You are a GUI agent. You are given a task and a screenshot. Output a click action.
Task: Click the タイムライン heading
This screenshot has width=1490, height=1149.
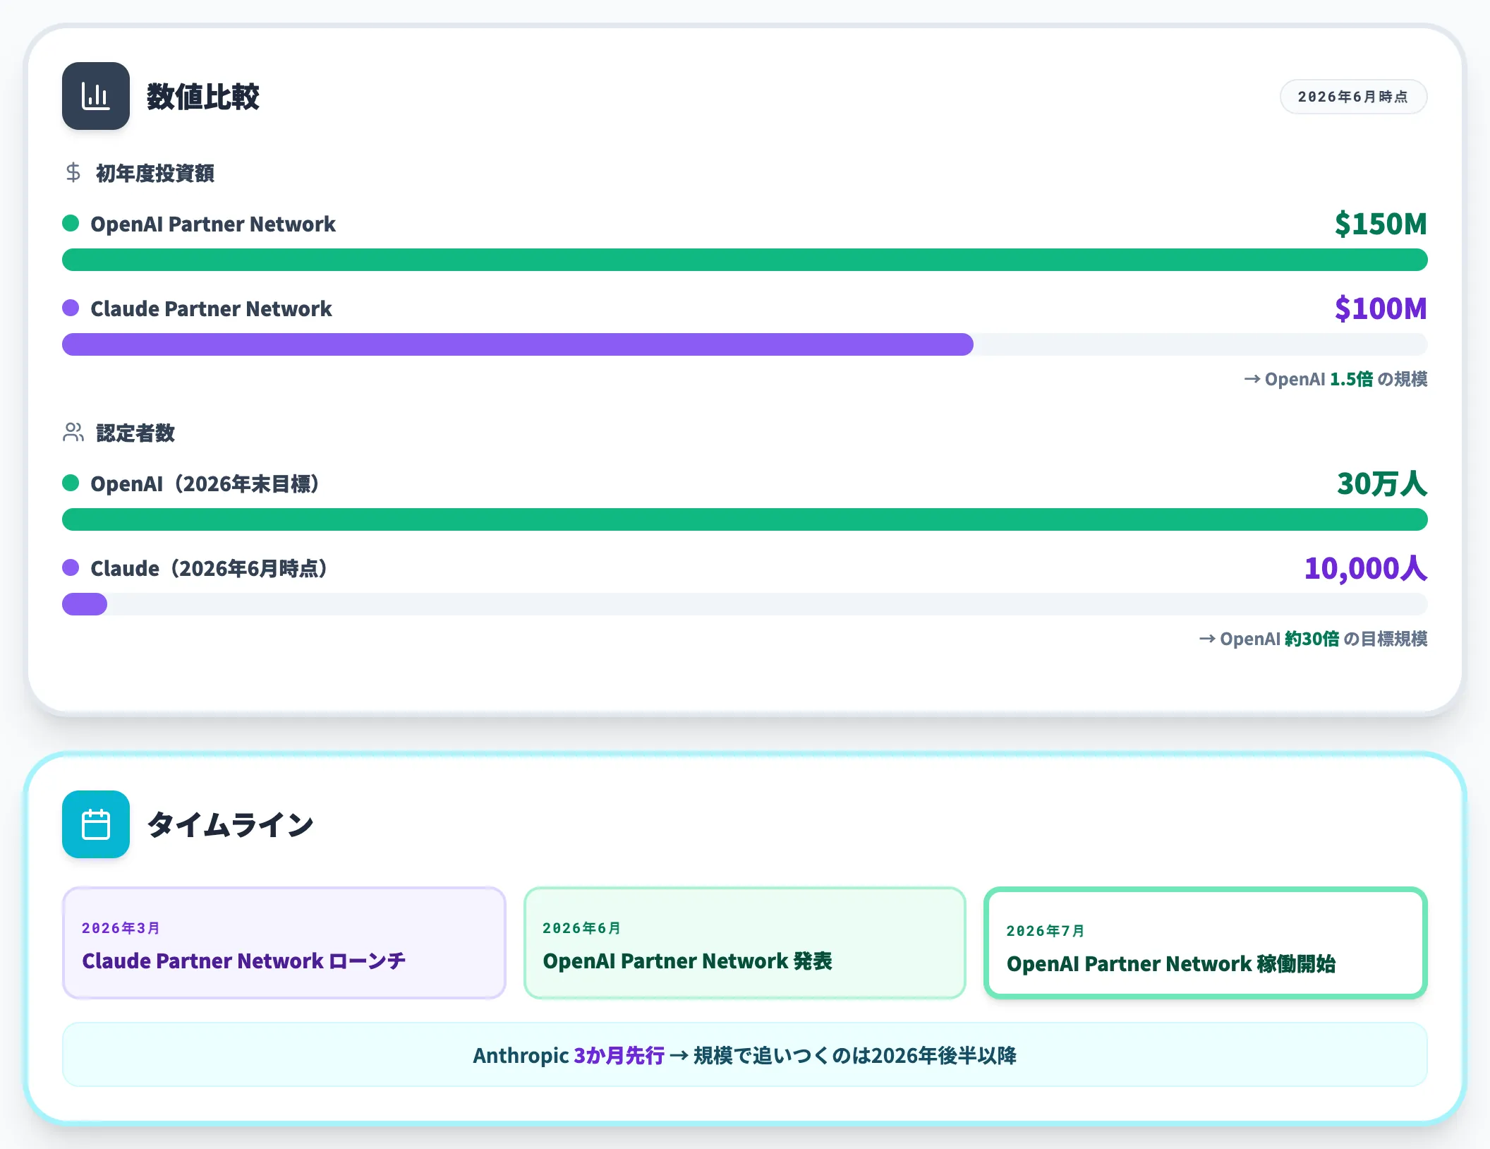tap(231, 824)
